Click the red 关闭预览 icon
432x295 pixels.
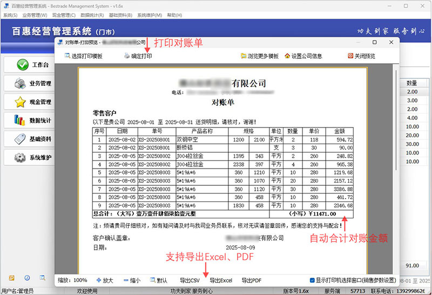click(x=350, y=56)
